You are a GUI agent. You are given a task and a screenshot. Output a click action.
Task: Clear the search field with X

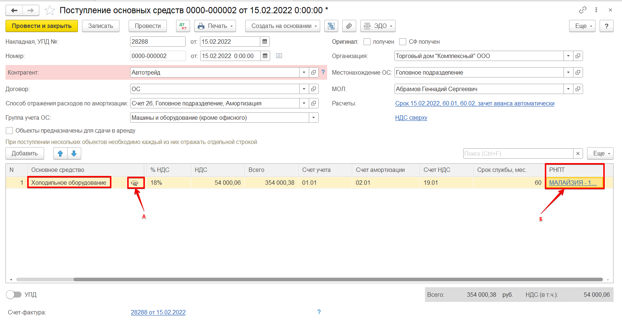point(578,154)
